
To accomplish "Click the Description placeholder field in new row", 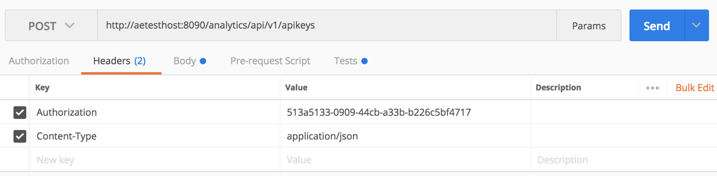I will coord(624,159).
